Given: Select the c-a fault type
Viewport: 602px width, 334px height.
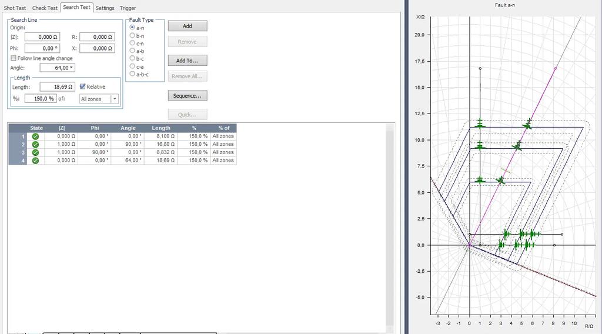Looking at the screenshot, I should tap(132, 66).
